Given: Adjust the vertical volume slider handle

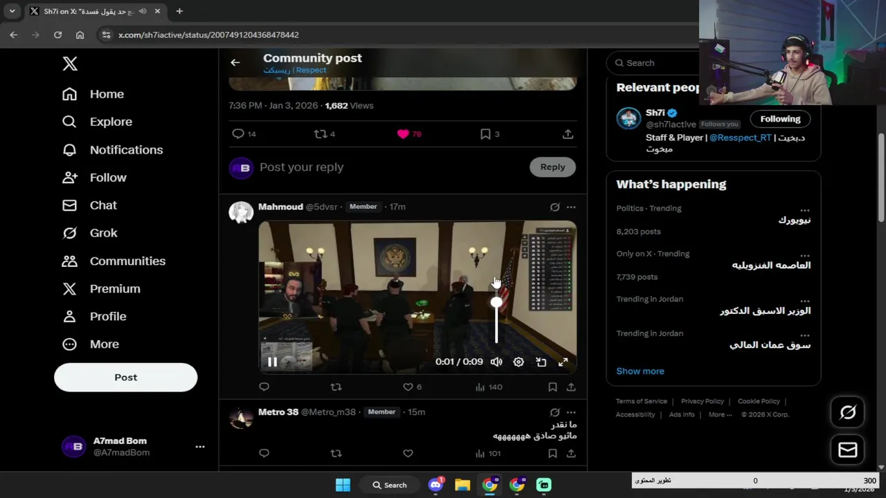Looking at the screenshot, I should (x=496, y=303).
